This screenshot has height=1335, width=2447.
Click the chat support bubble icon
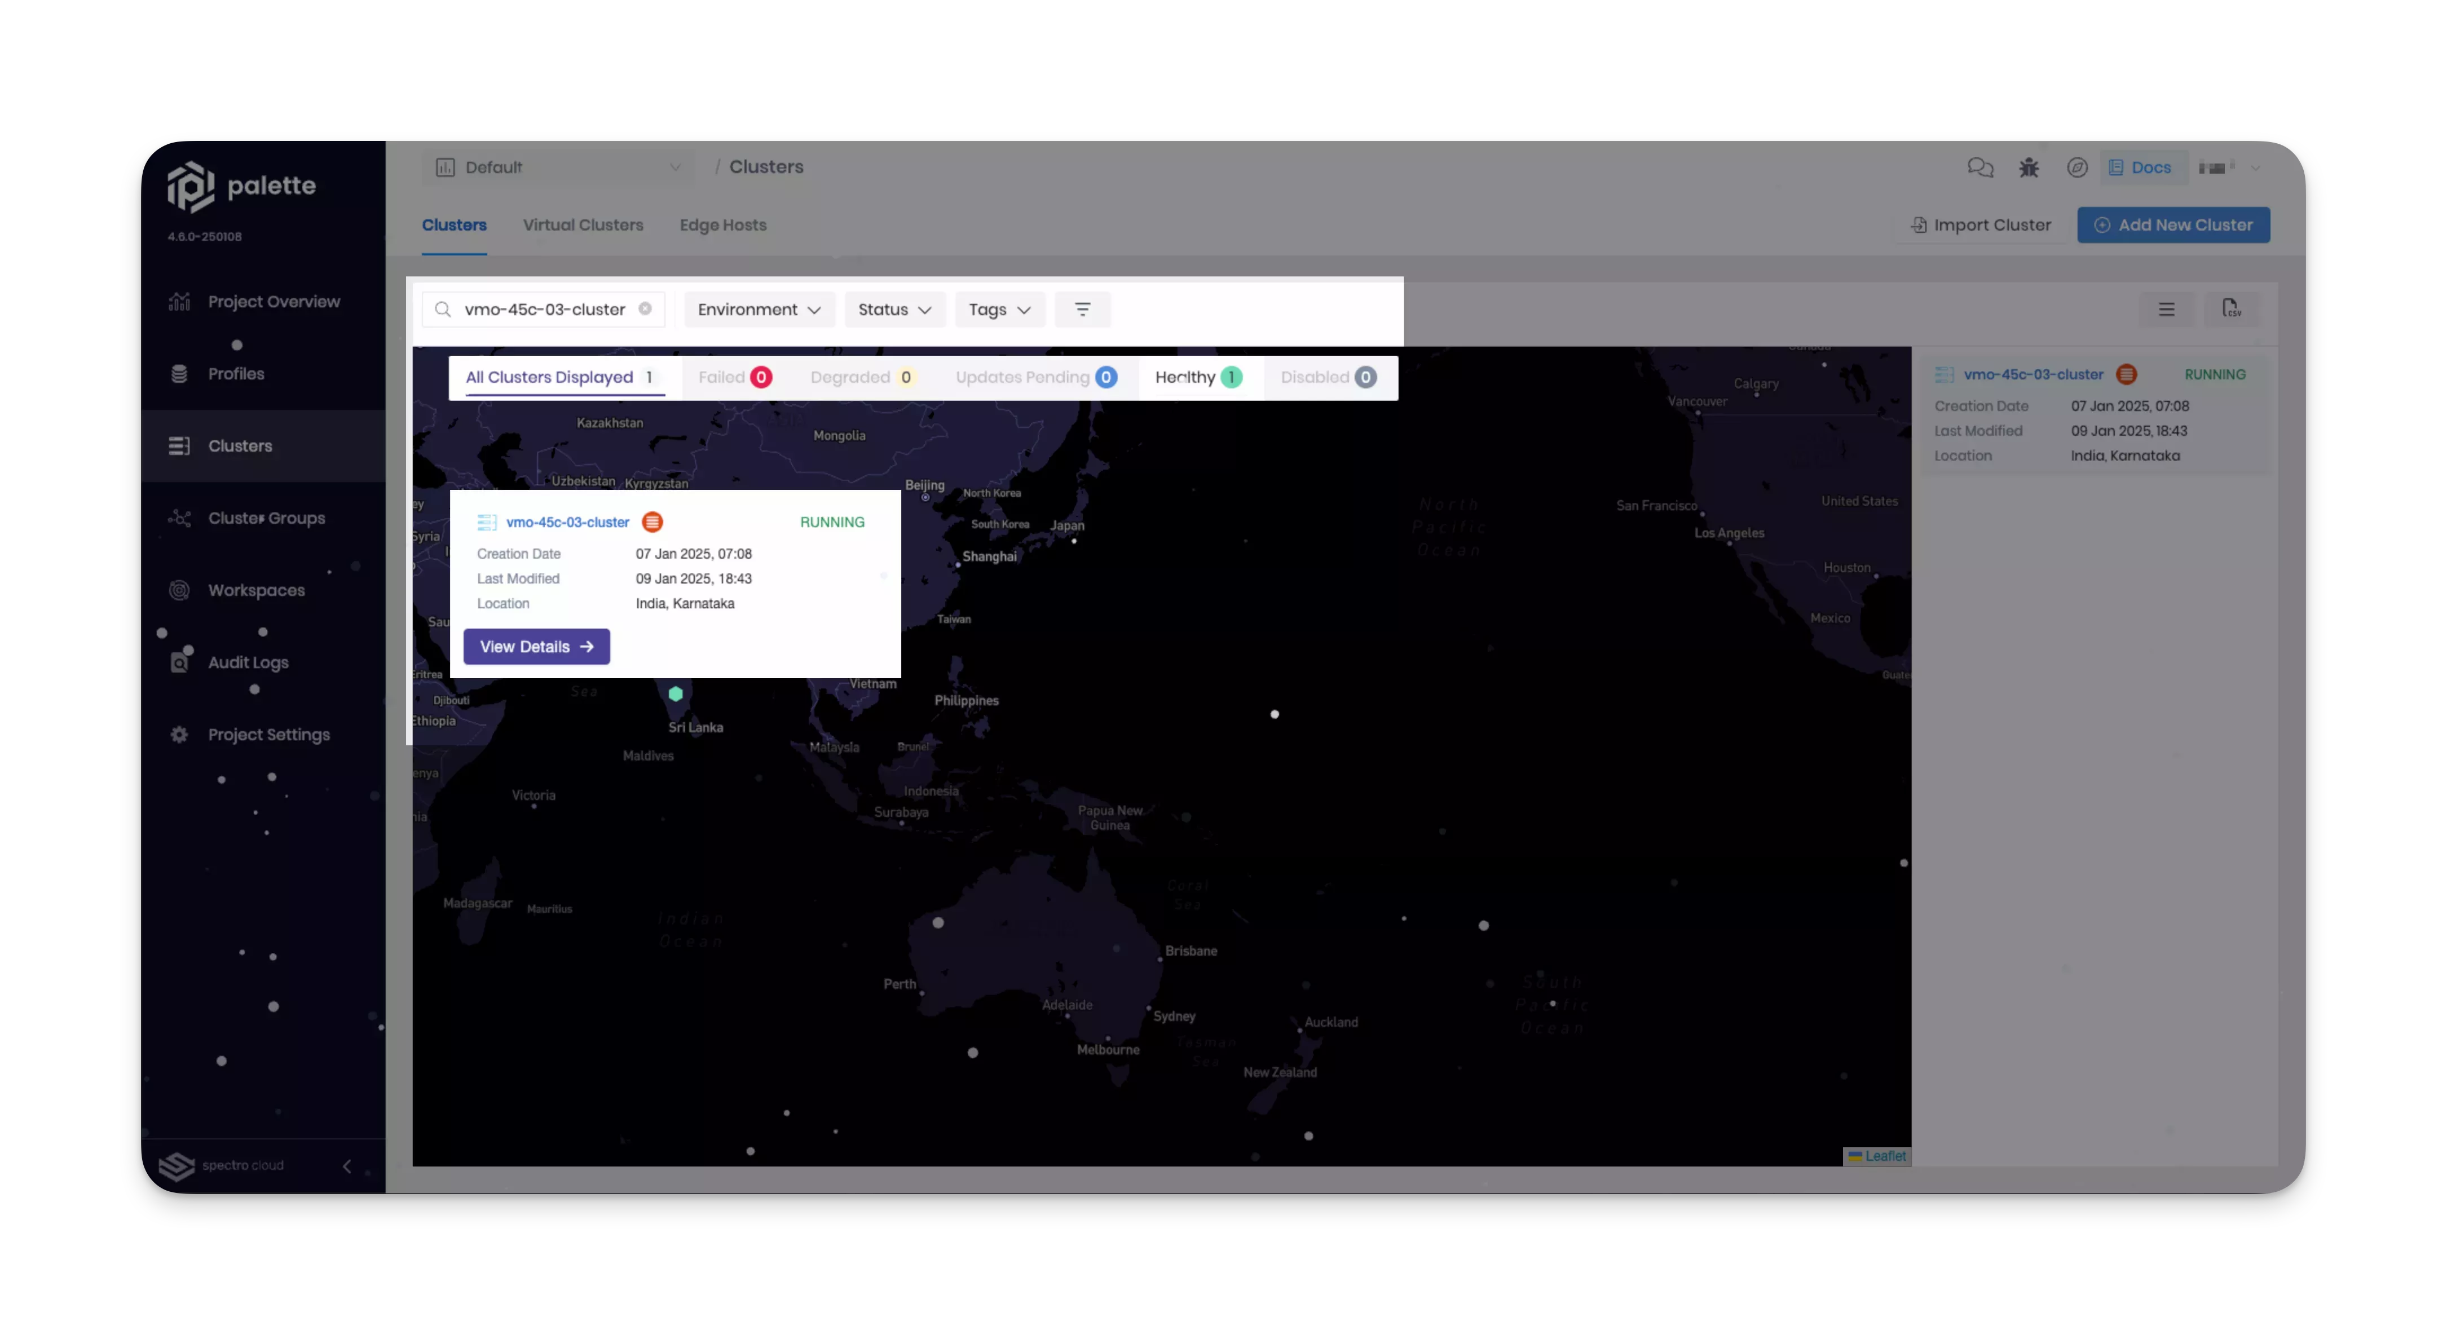pyautogui.click(x=1979, y=168)
